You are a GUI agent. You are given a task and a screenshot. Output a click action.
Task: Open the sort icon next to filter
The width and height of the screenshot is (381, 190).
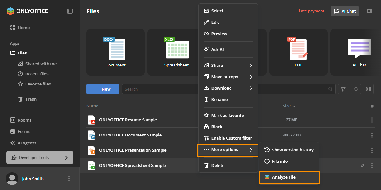click(356, 89)
